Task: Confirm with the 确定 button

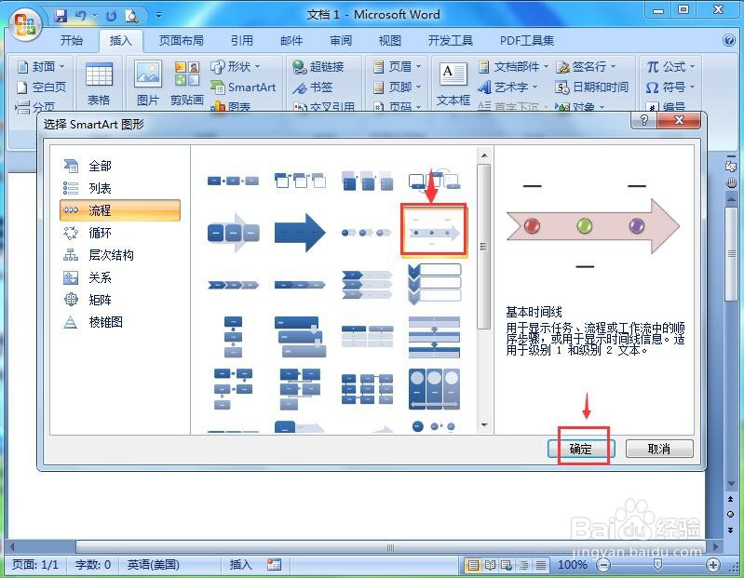Action: pos(581,448)
